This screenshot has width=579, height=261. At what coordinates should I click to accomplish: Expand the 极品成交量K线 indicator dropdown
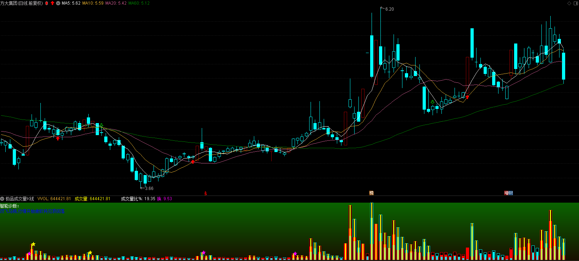coord(2,199)
